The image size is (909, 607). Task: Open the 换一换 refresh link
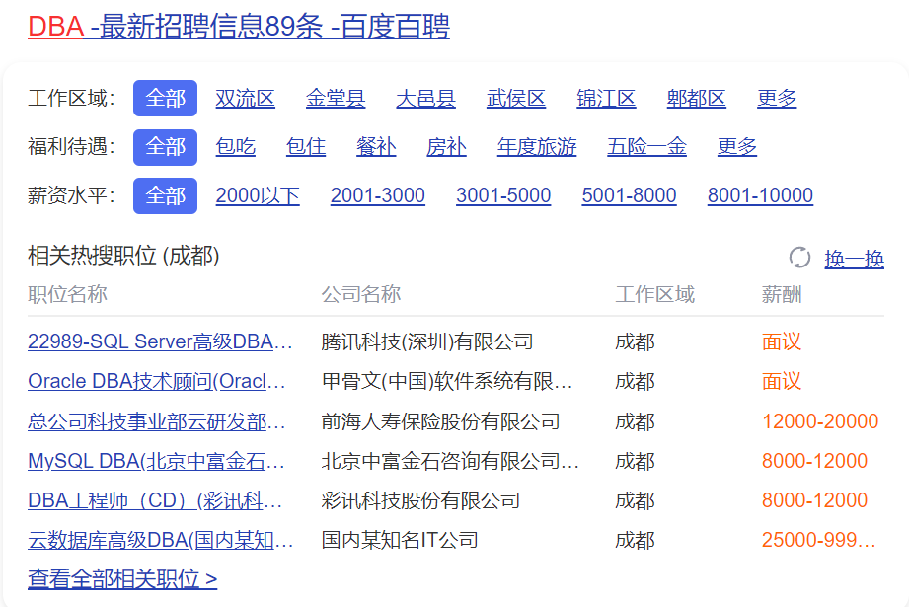850,257
